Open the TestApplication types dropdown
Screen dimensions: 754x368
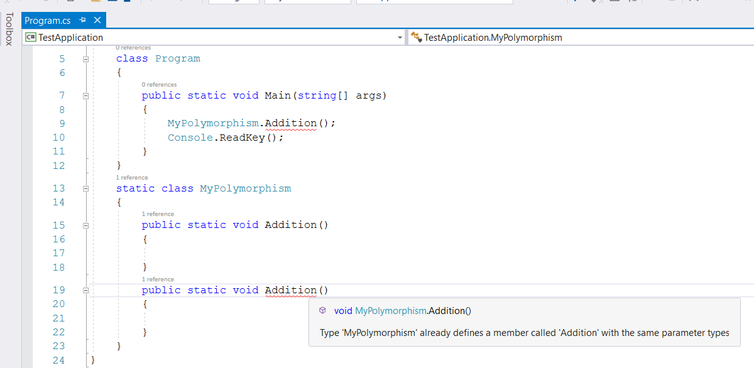(x=400, y=37)
